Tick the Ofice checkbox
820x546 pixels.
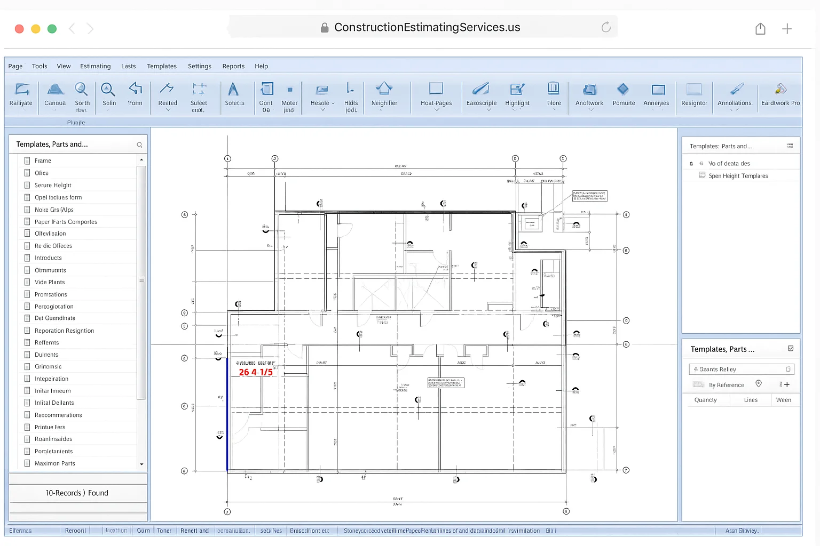click(27, 173)
